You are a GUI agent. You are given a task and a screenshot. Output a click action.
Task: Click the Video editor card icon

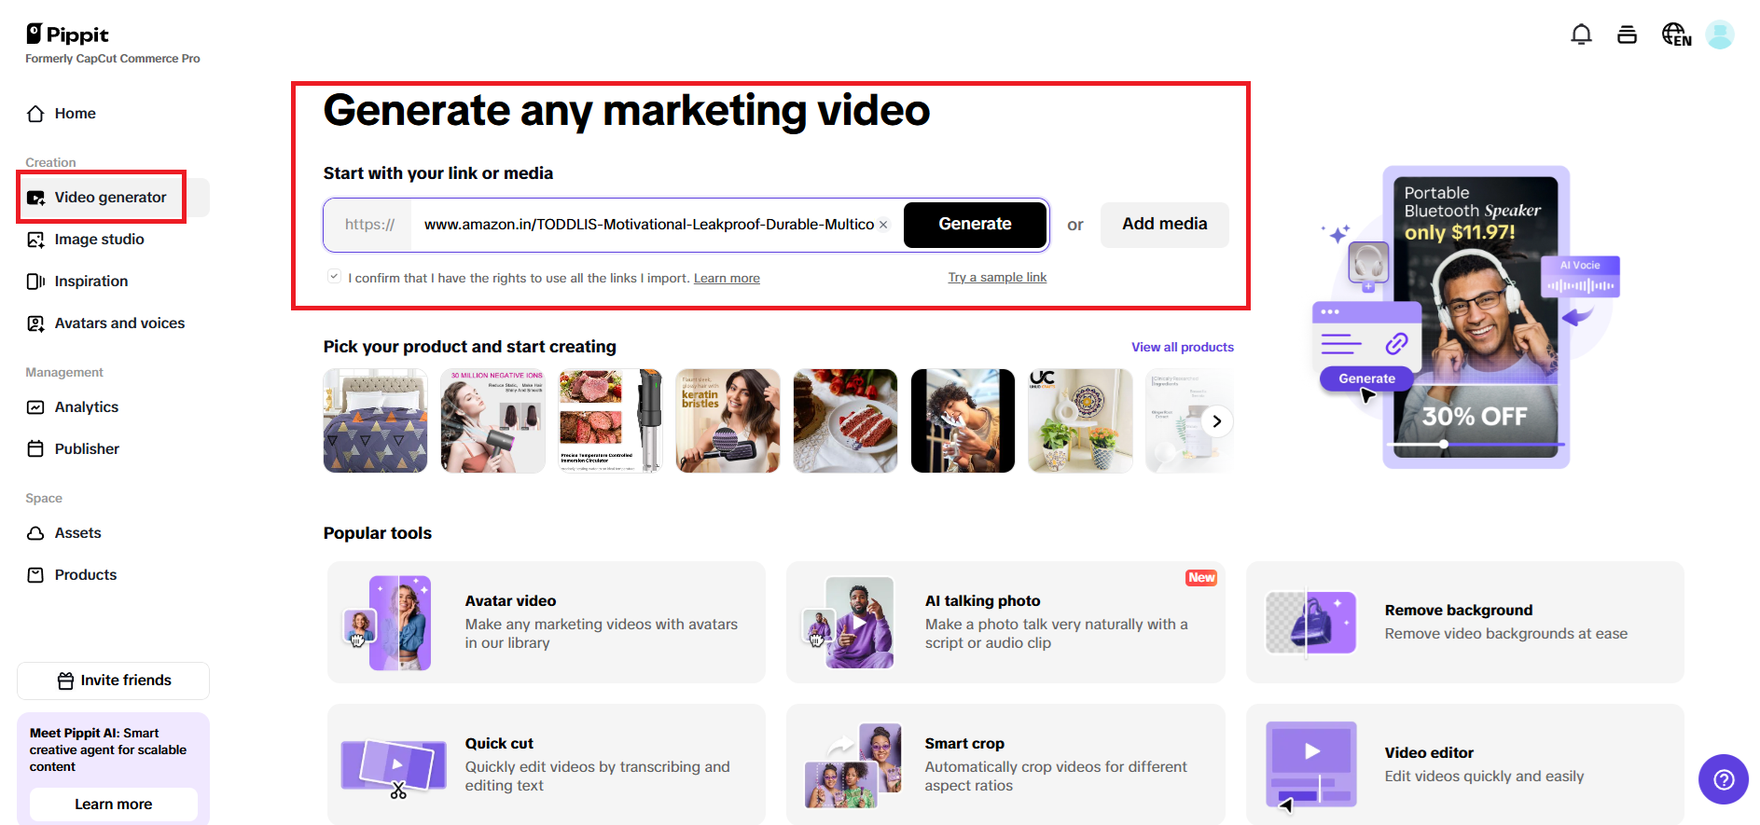1311,765
